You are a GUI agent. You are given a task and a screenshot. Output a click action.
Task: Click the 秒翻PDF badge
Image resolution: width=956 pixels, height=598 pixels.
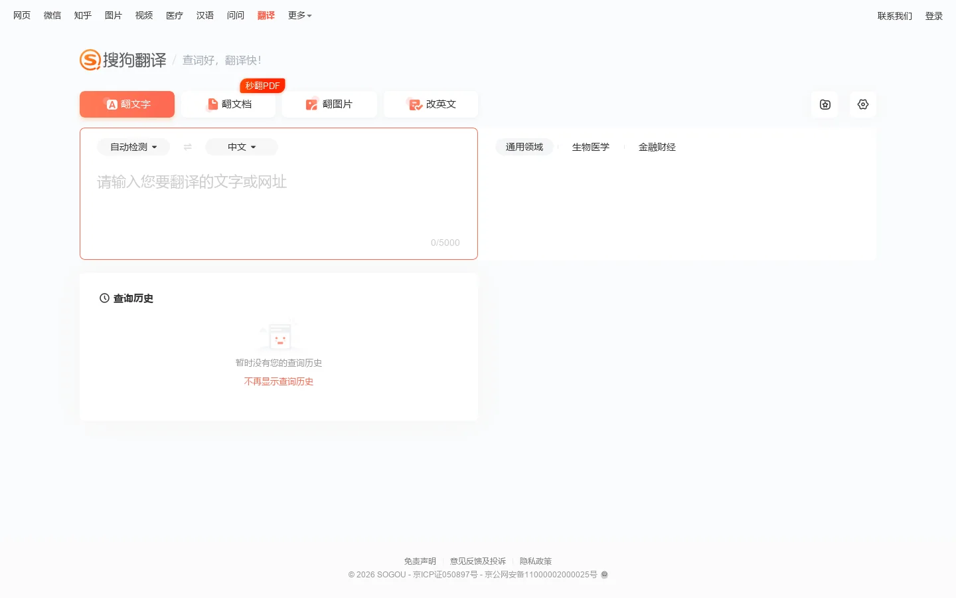point(262,86)
